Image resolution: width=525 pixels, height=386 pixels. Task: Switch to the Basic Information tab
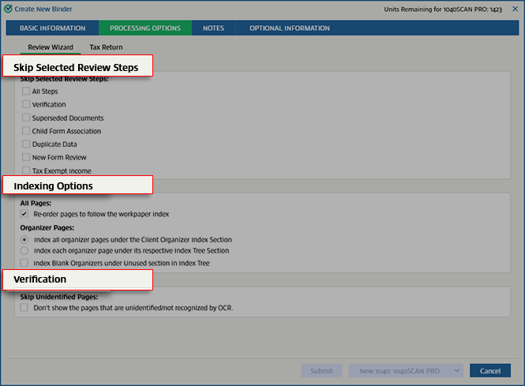click(x=51, y=28)
